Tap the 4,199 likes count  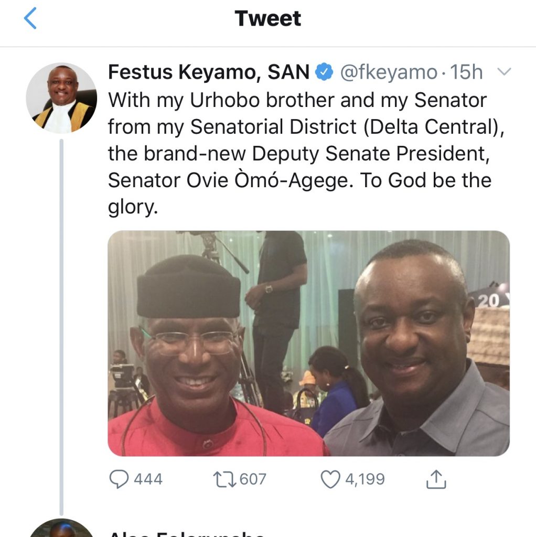(x=365, y=479)
